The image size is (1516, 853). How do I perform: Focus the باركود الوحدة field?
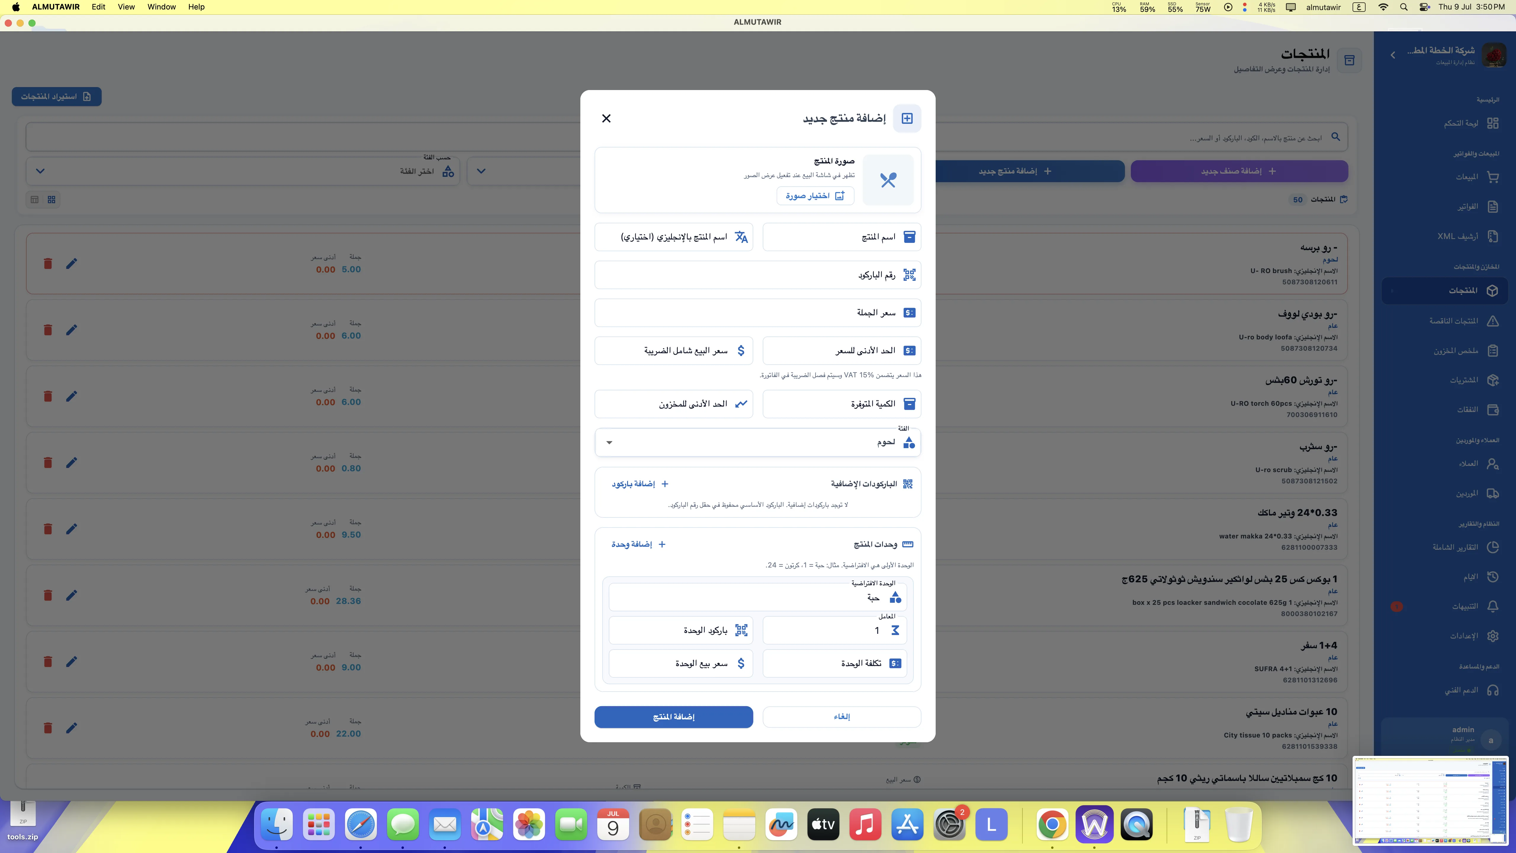tap(680, 631)
